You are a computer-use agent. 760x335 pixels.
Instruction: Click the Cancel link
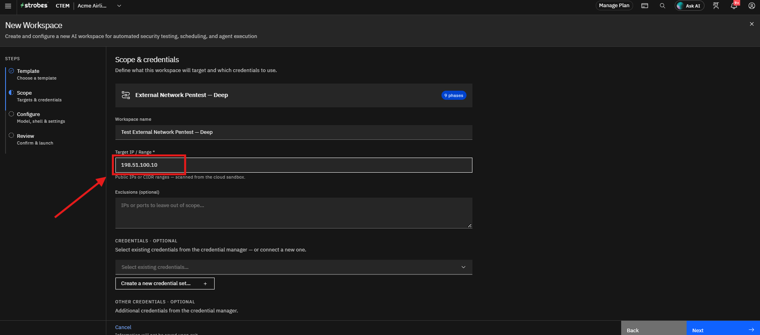123,327
